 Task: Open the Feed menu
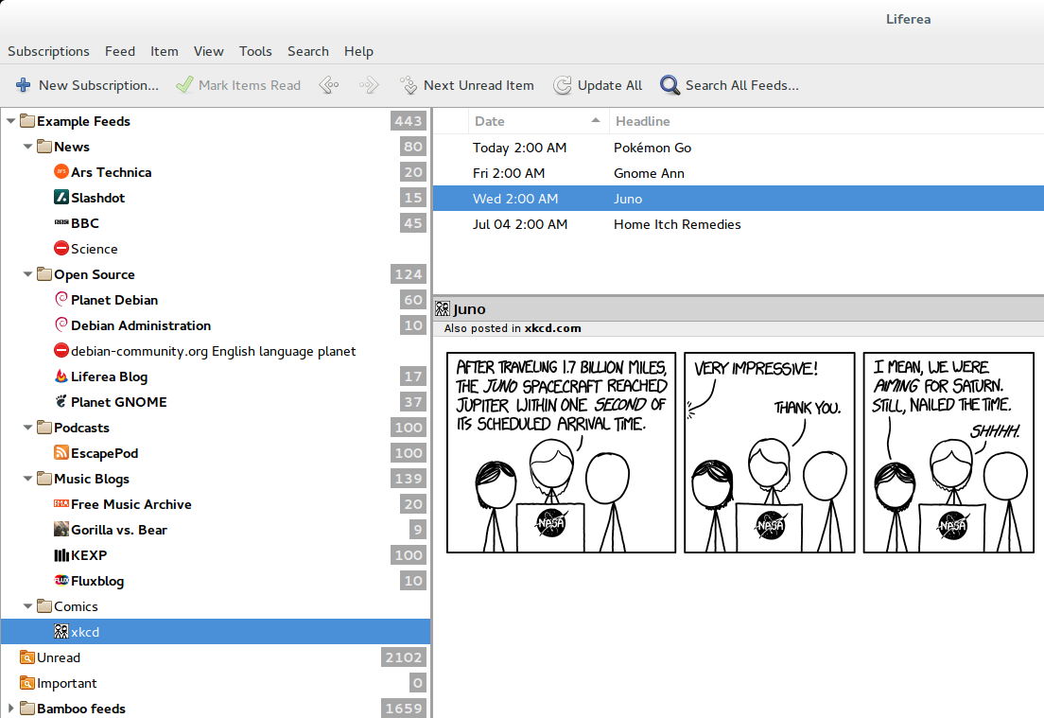[x=120, y=51]
